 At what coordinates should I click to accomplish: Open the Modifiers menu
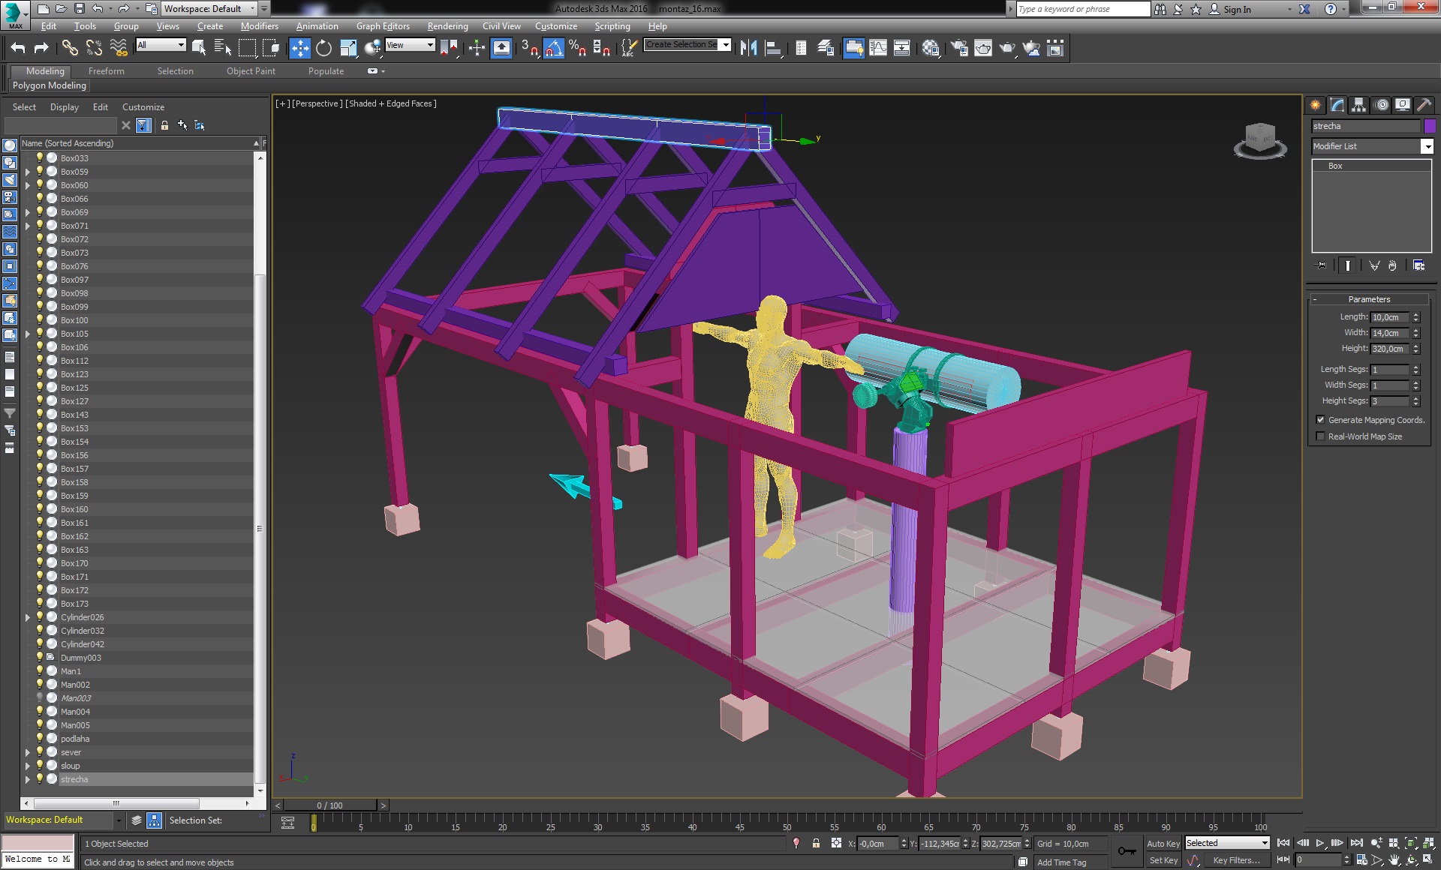click(259, 26)
